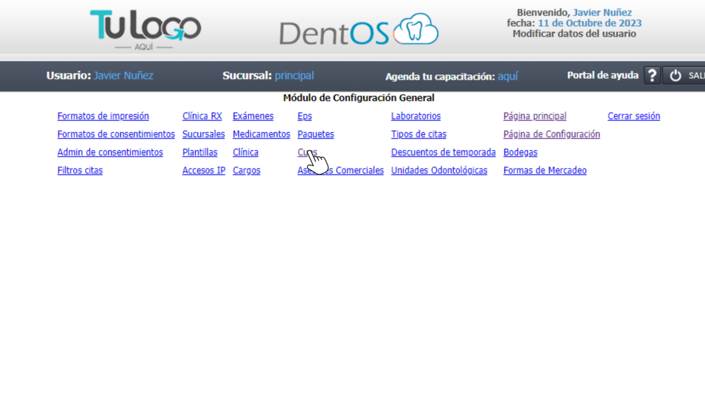Viewport: 705px width, 396px height.
Task: Click Modificar datos del usuario
Action: coord(575,34)
